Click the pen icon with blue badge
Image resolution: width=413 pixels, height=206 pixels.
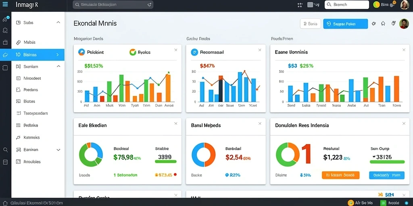pyautogui.click(x=5, y=19)
